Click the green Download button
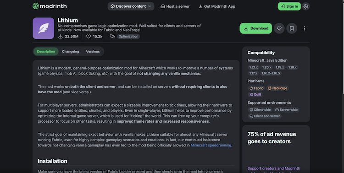Screen dimensions: 344x173 256,28
